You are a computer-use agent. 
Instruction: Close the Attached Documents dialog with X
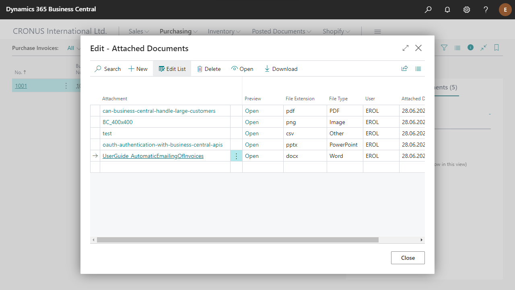tap(418, 48)
